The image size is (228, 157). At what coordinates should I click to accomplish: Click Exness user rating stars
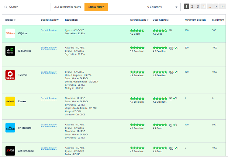point(160,98)
